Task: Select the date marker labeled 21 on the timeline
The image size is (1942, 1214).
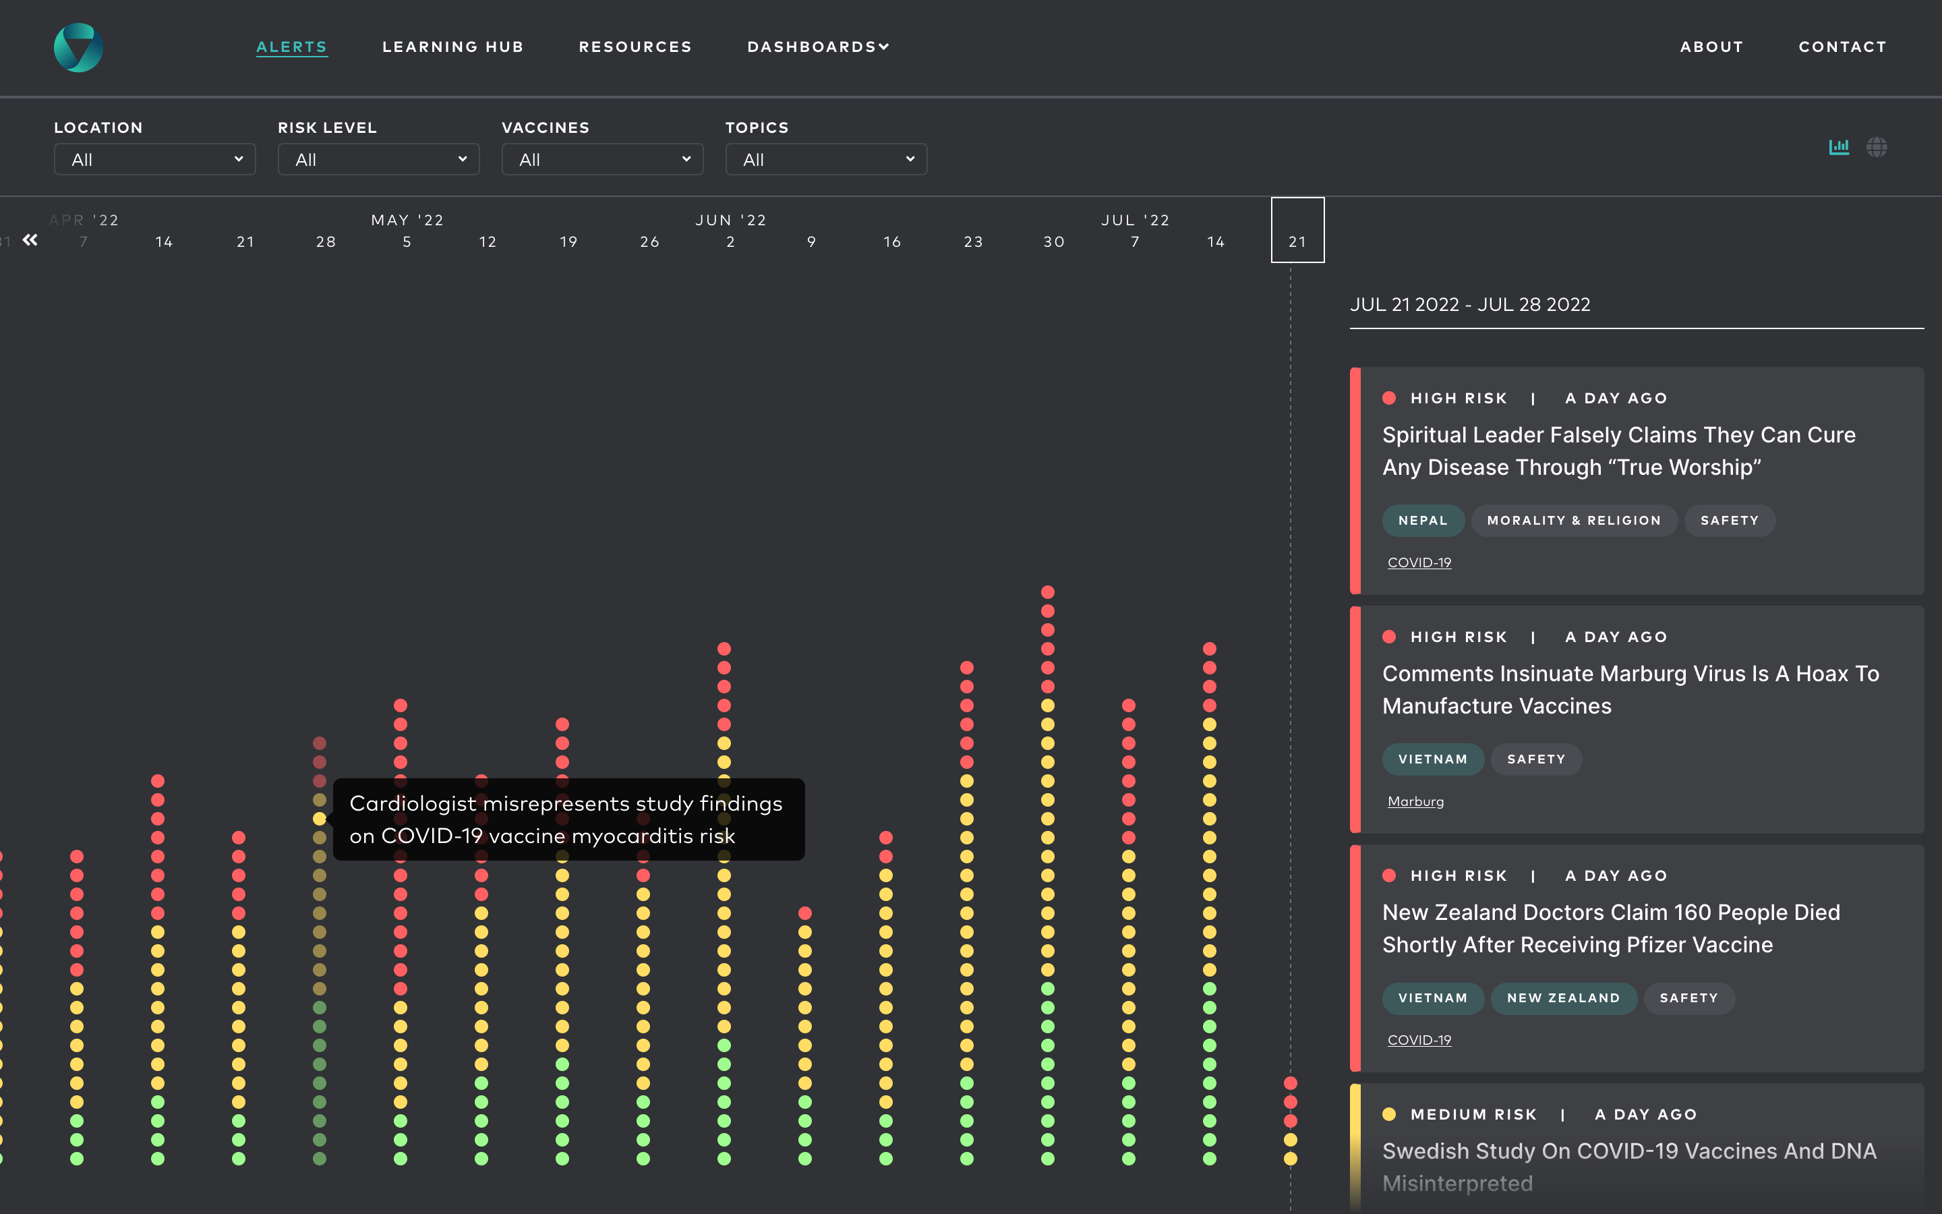Action: (1297, 240)
